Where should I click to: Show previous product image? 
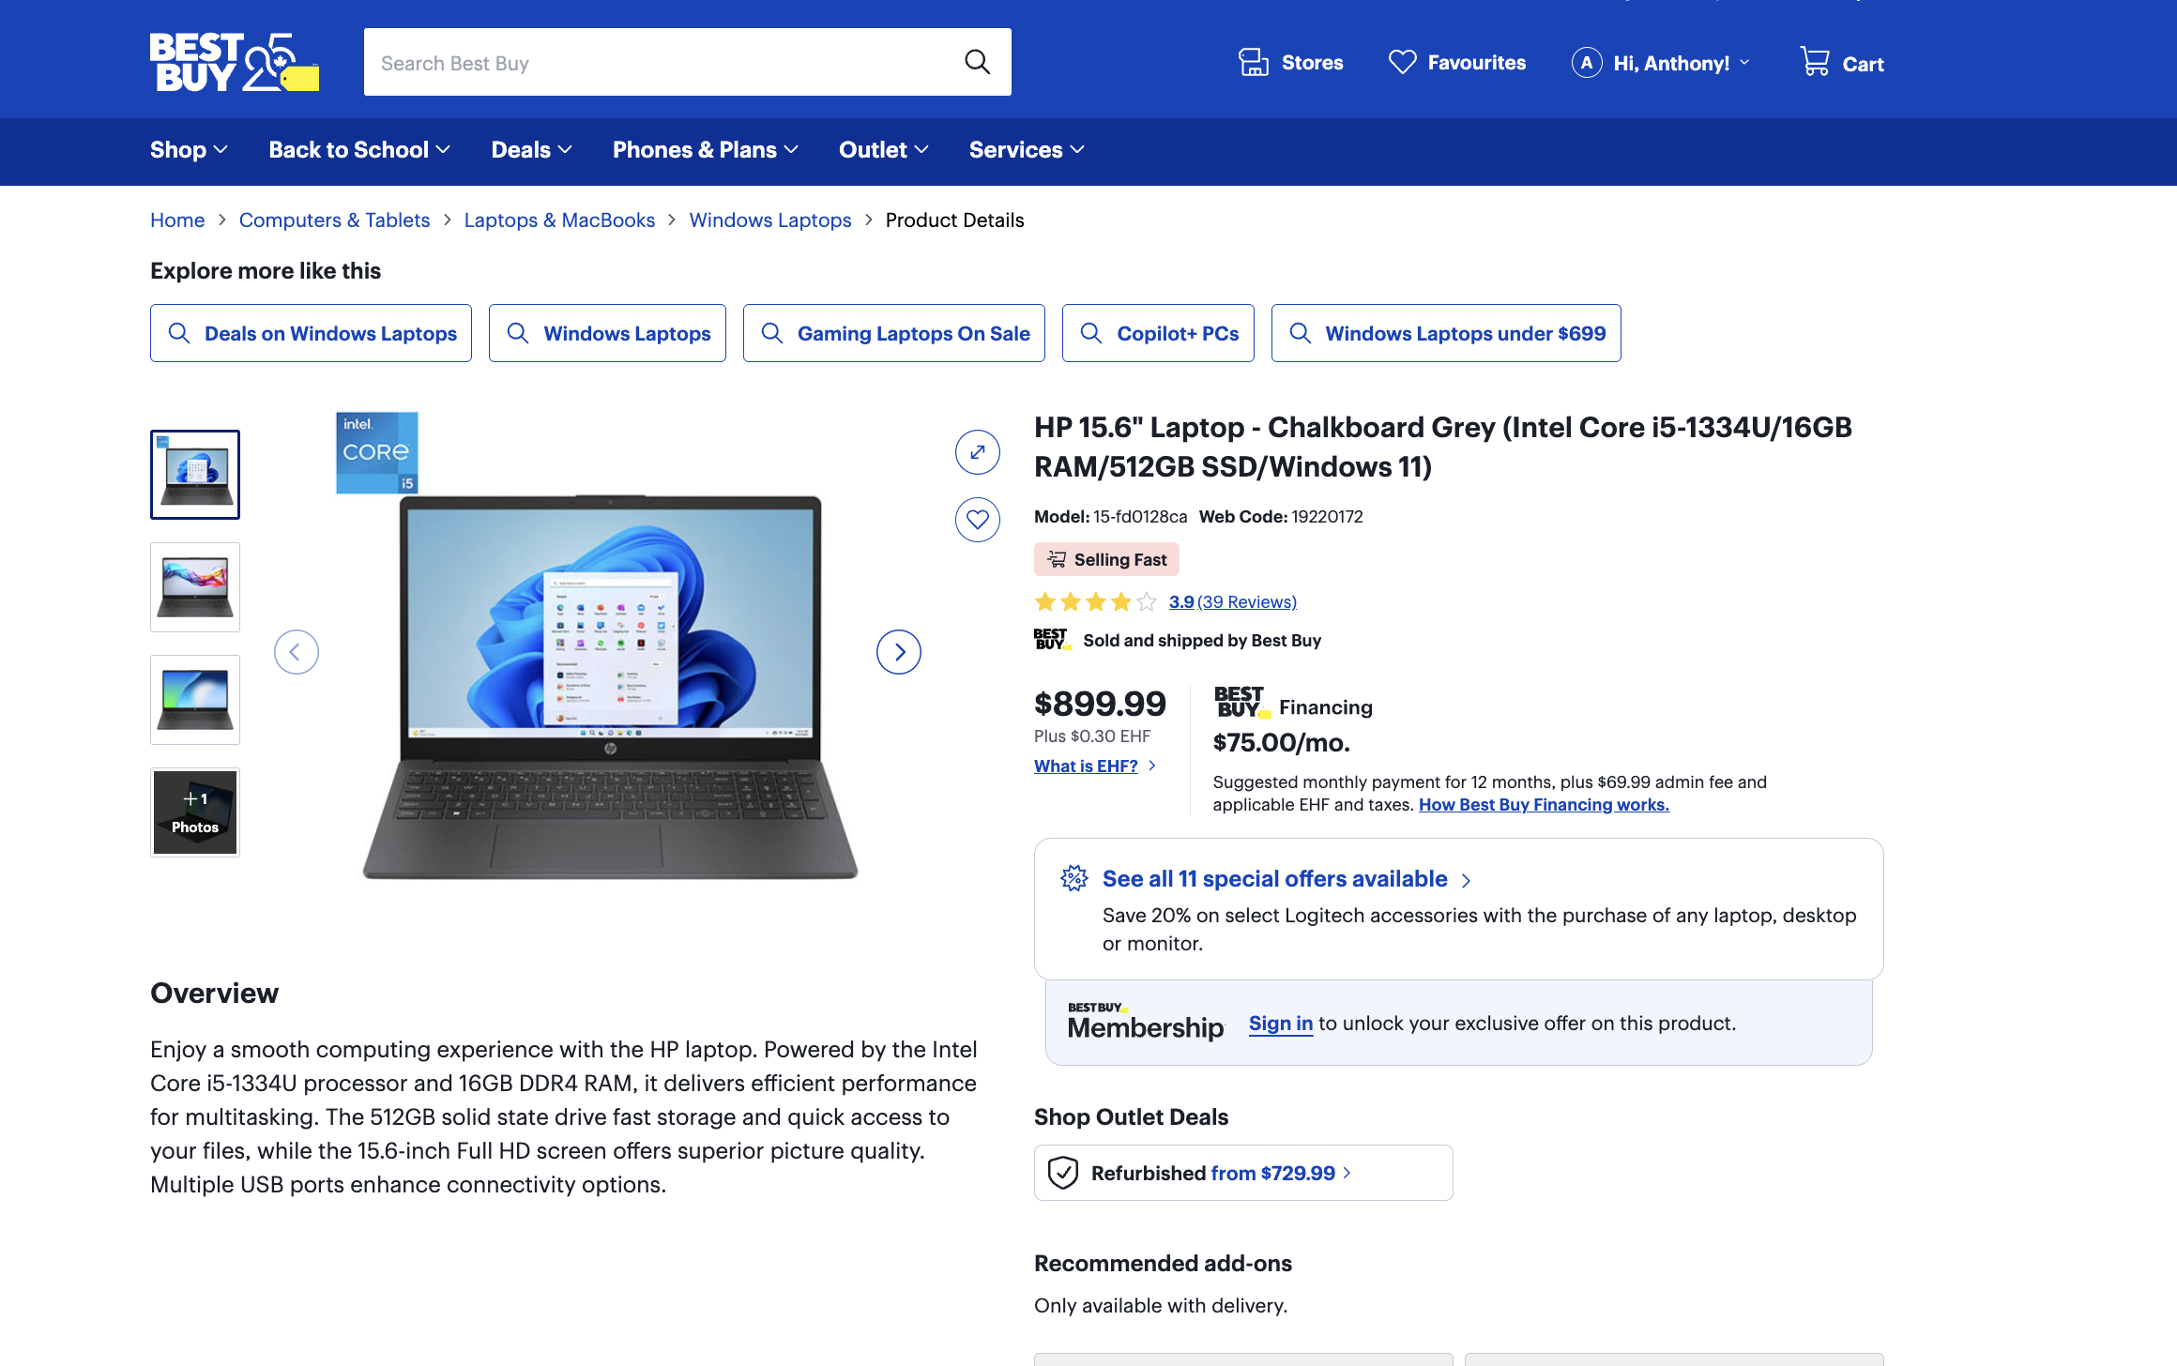pyautogui.click(x=296, y=652)
